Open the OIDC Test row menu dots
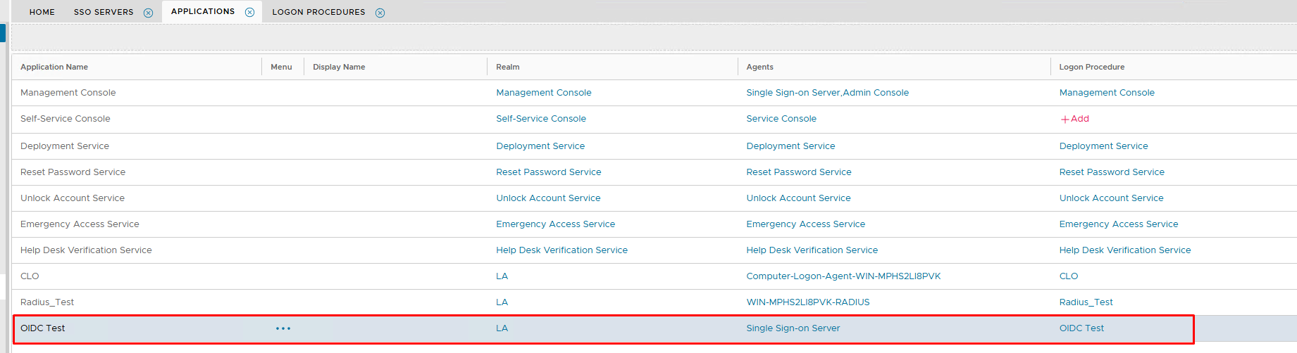Image resolution: width=1297 pixels, height=353 pixels. point(283,328)
